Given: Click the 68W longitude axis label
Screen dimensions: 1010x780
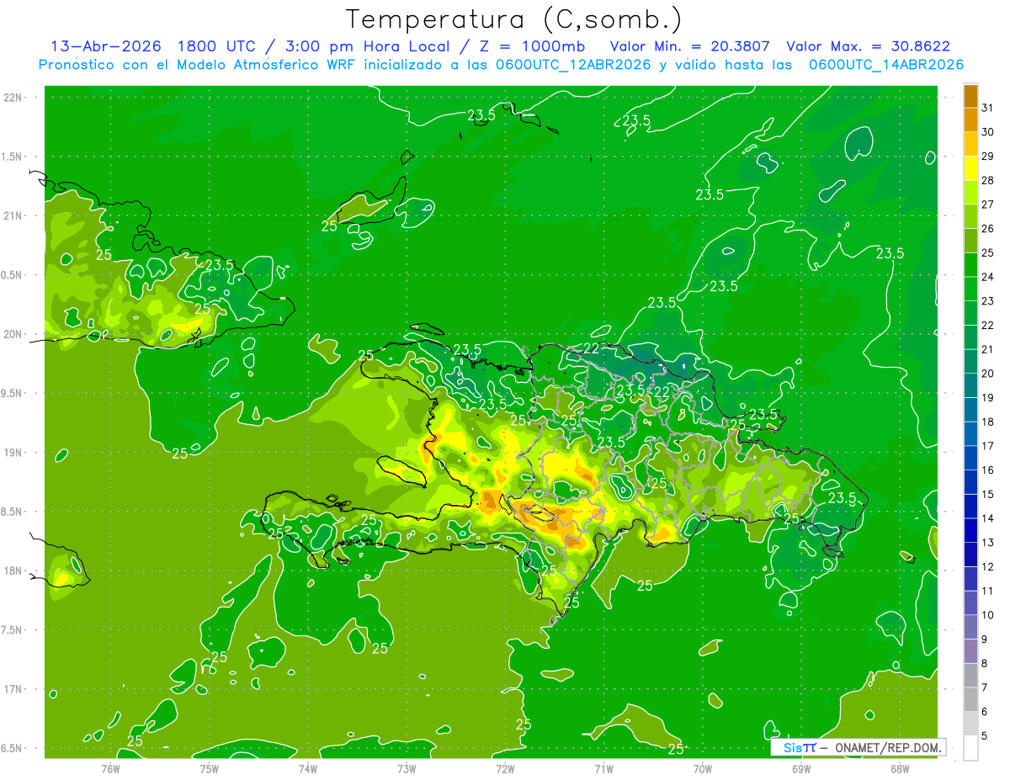Looking at the screenshot, I should pos(899,768).
